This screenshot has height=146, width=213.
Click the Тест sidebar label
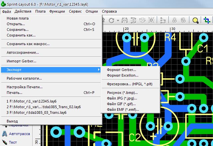[x=13, y=142]
